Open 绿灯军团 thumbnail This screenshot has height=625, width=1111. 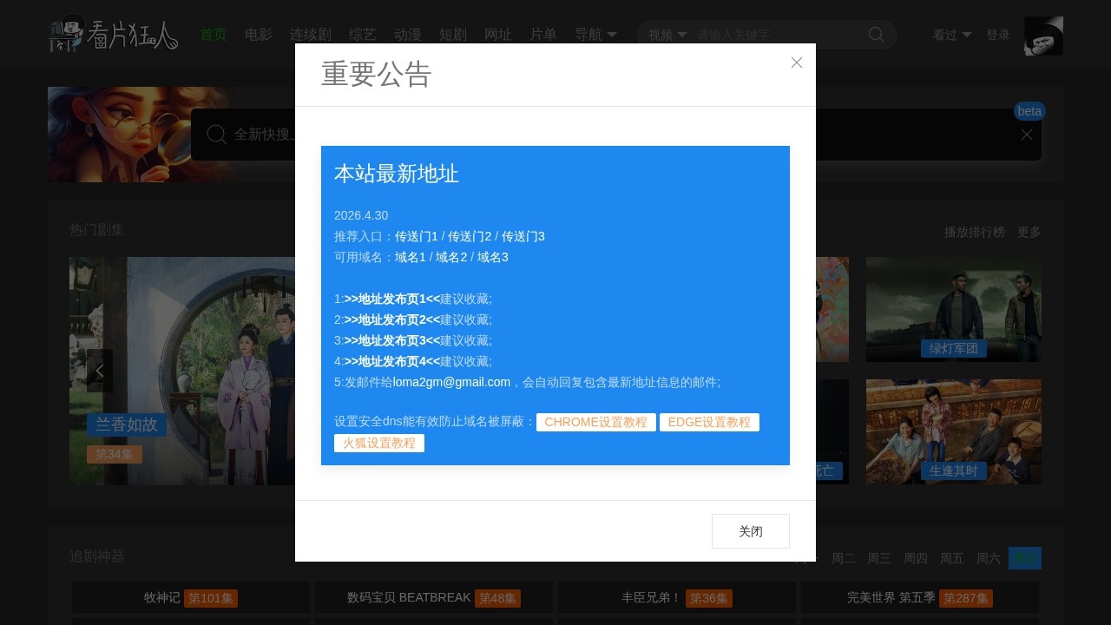pos(954,309)
